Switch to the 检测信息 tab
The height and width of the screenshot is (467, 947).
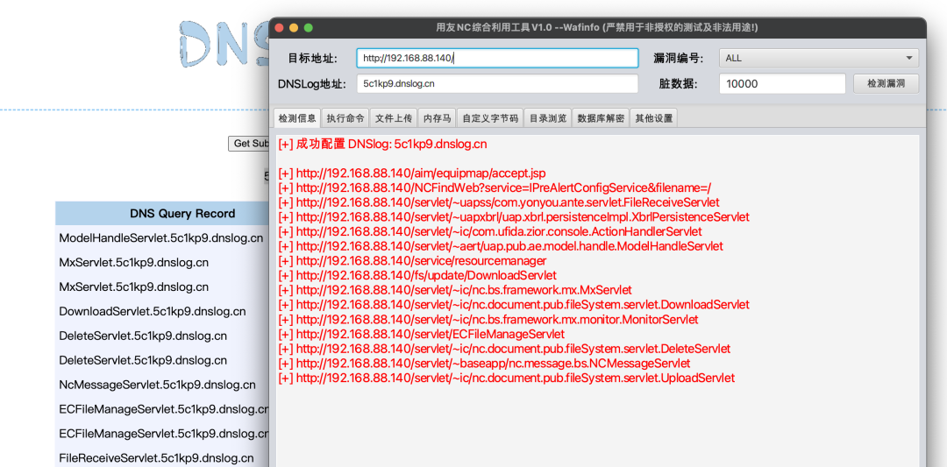pos(297,118)
